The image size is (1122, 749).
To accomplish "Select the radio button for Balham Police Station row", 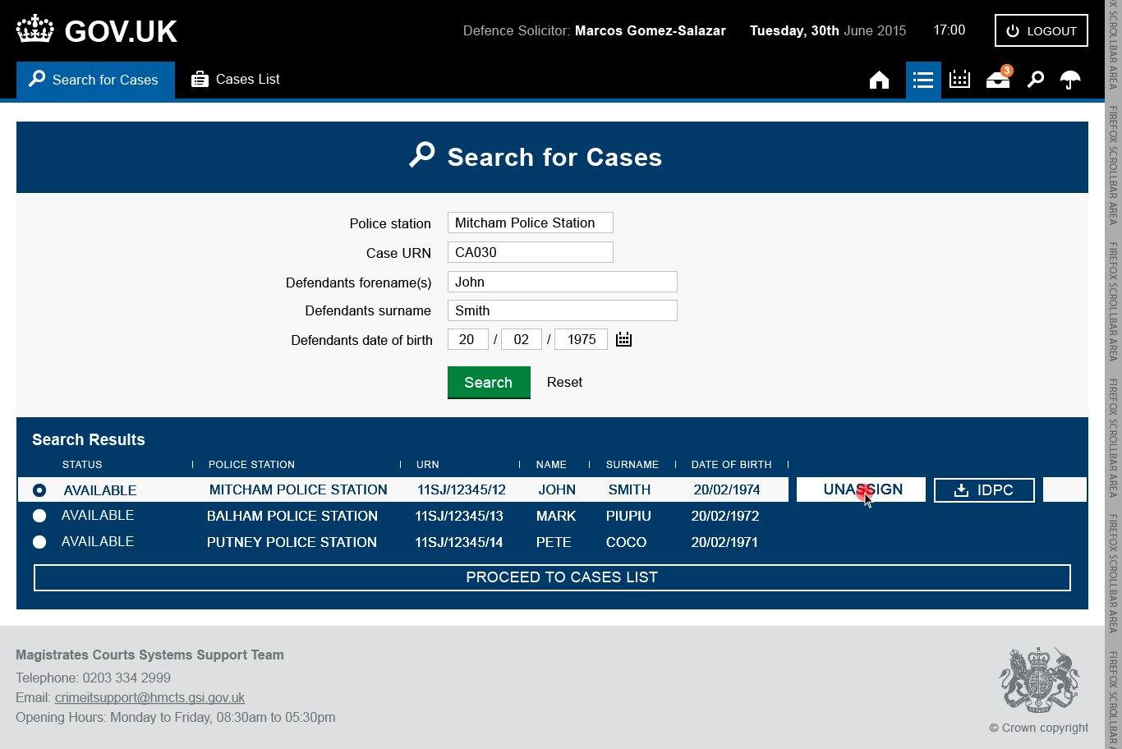I will [x=39, y=516].
